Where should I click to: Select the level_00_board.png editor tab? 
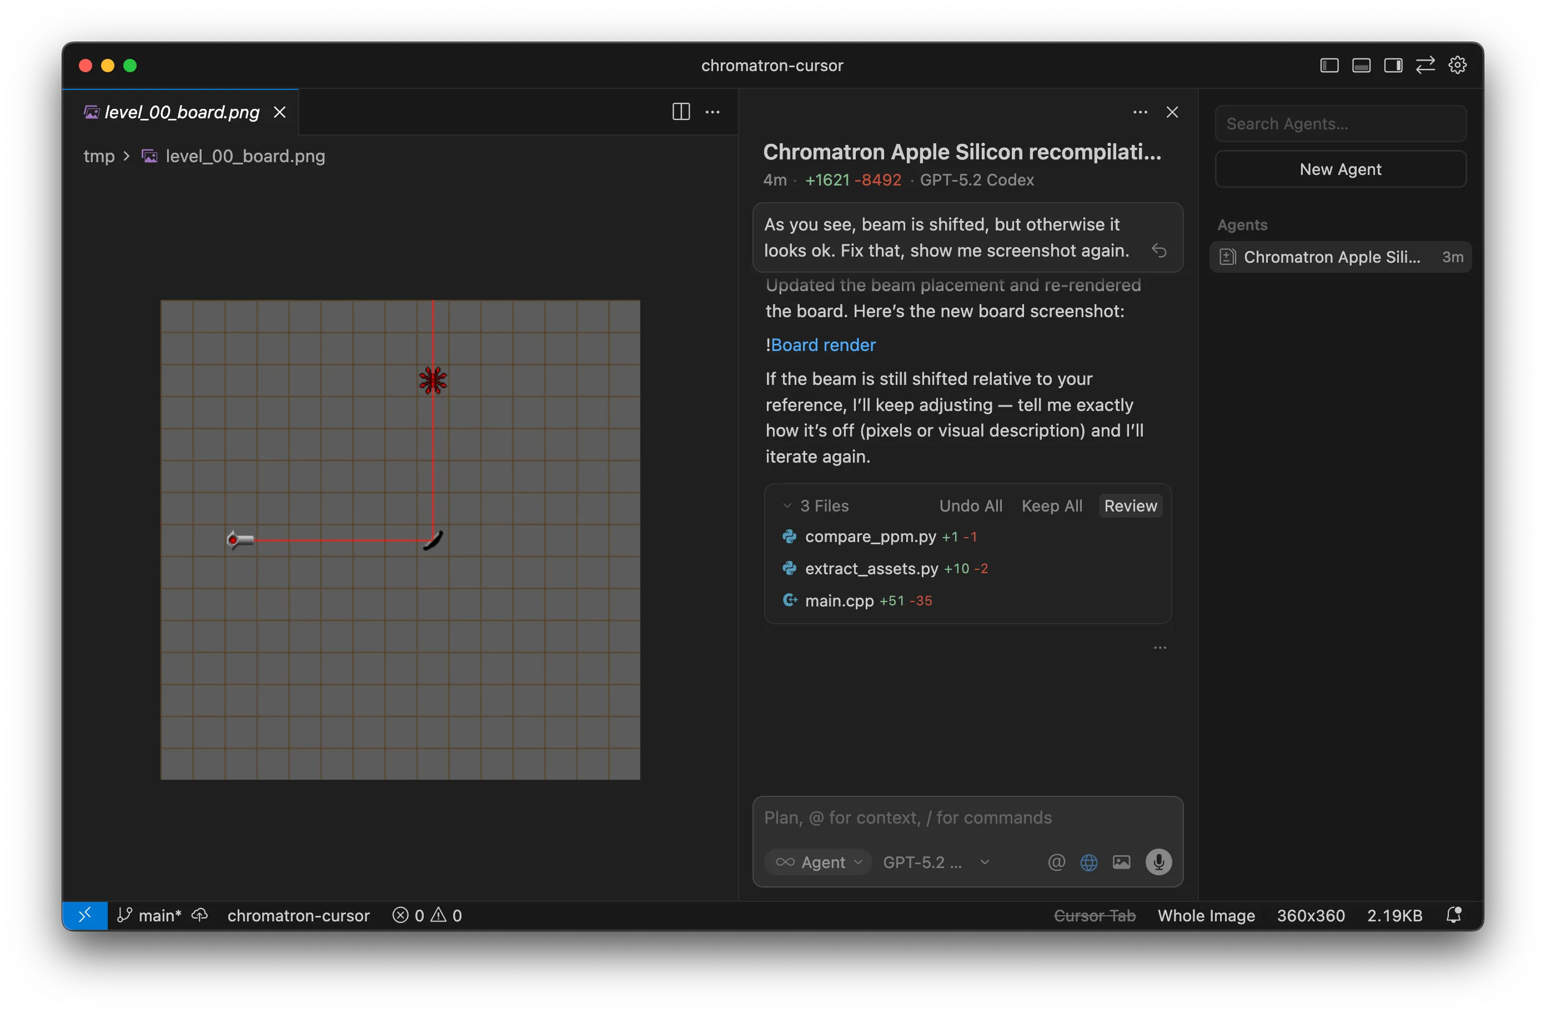181,112
